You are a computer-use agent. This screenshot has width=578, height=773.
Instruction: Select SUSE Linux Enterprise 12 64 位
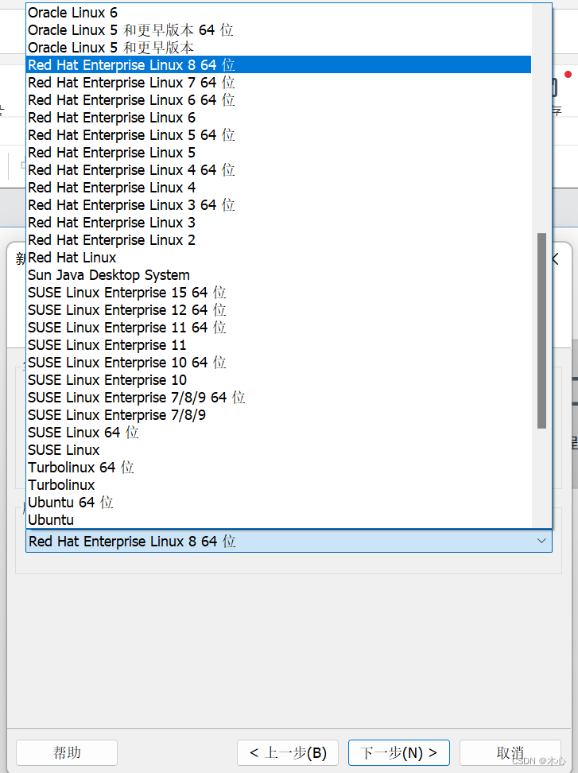(278, 310)
